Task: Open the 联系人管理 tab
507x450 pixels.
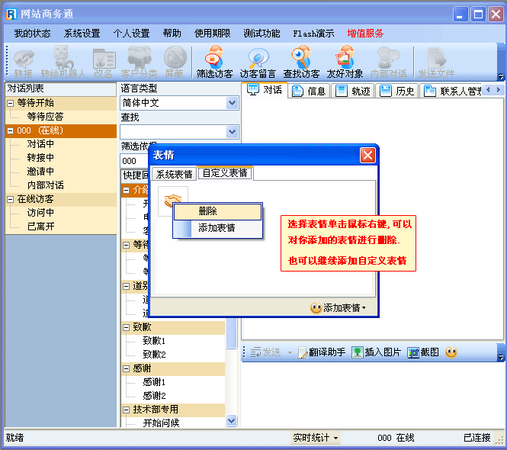Action: (x=452, y=92)
